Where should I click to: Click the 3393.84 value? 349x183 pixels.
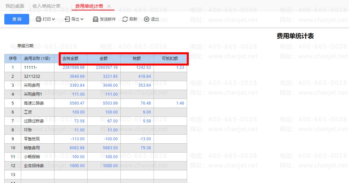pyautogui.click(x=77, y=85)
